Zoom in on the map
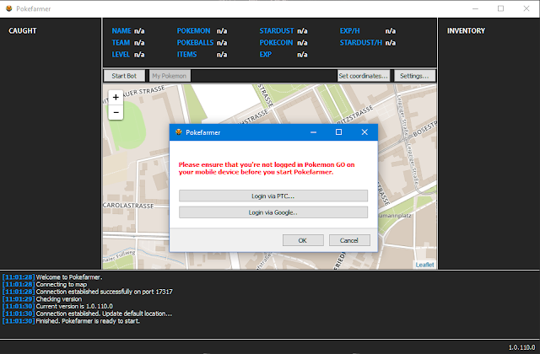This screenshot has height=354, width=540. pos(116,98)
